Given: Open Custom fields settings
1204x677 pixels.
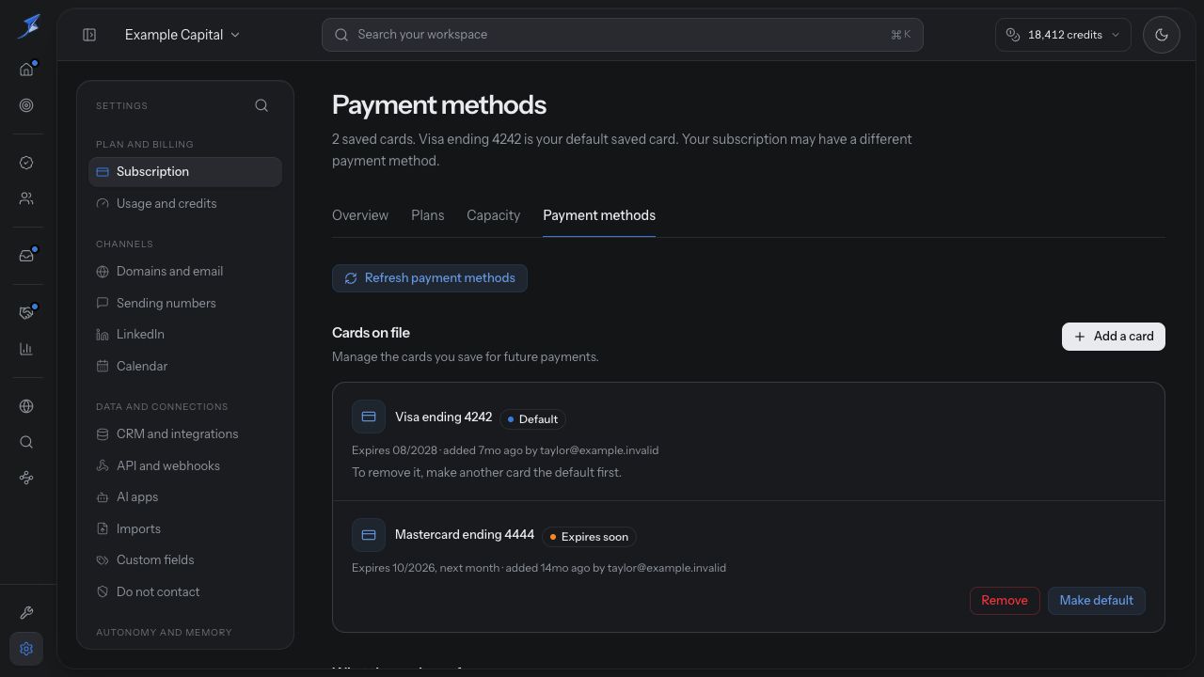Looking at the screenshot, I should [x=185, y=560].
